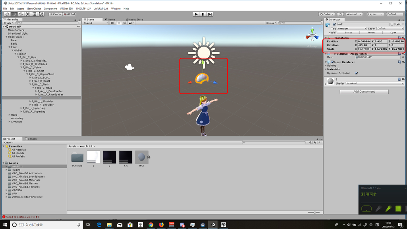This screenshot has height=229, width=407.
Task: Click the Pause button
Action: [203, 14]
